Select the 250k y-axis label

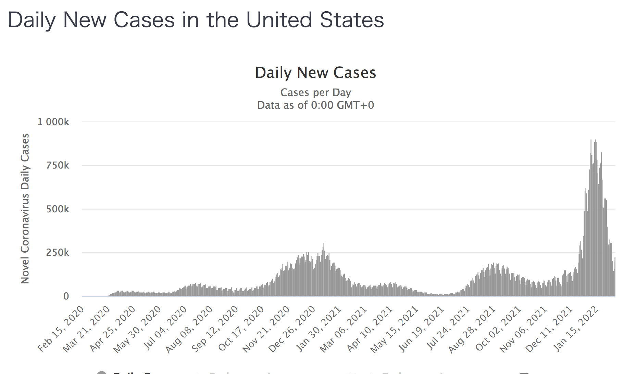tap(58, 253)
